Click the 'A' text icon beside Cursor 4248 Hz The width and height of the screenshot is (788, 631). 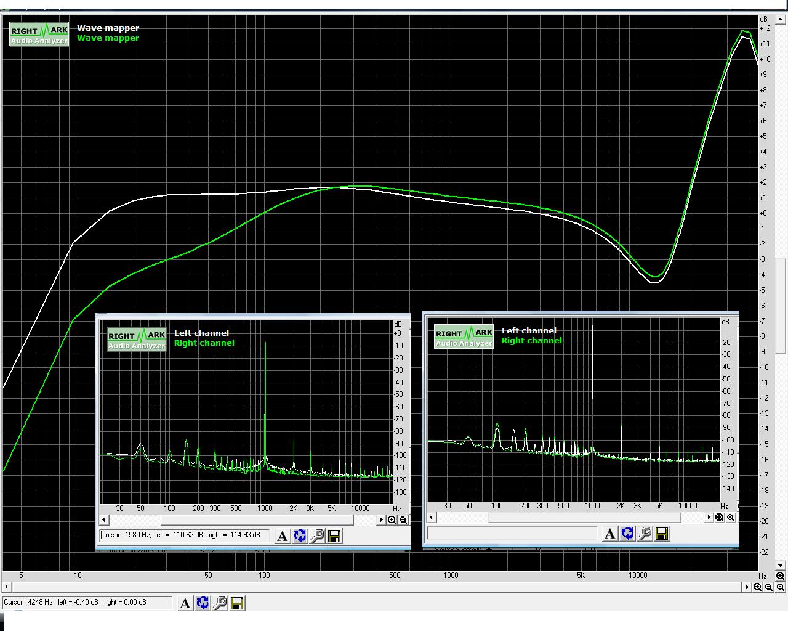[185, 603]
